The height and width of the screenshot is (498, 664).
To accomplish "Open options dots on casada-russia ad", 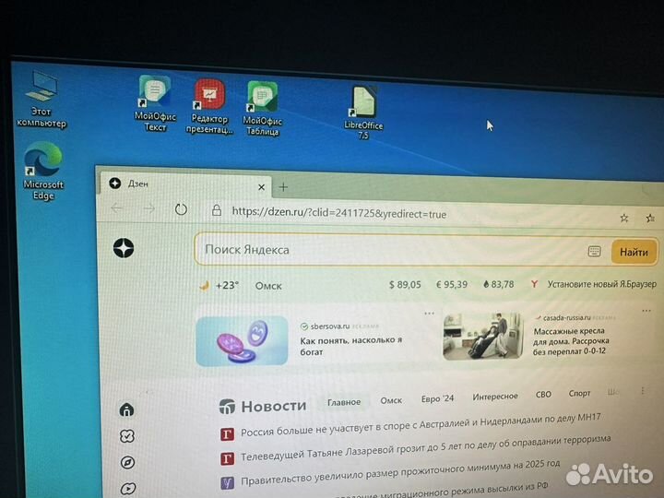I will [x=646, y=311].
